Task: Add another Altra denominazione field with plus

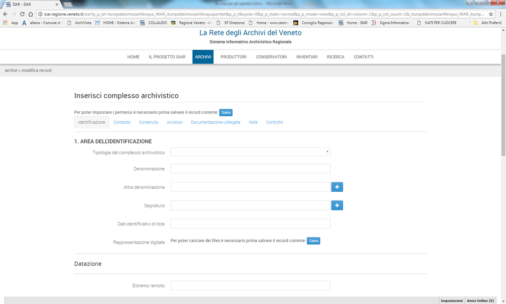Action: [x=337, y=187]
